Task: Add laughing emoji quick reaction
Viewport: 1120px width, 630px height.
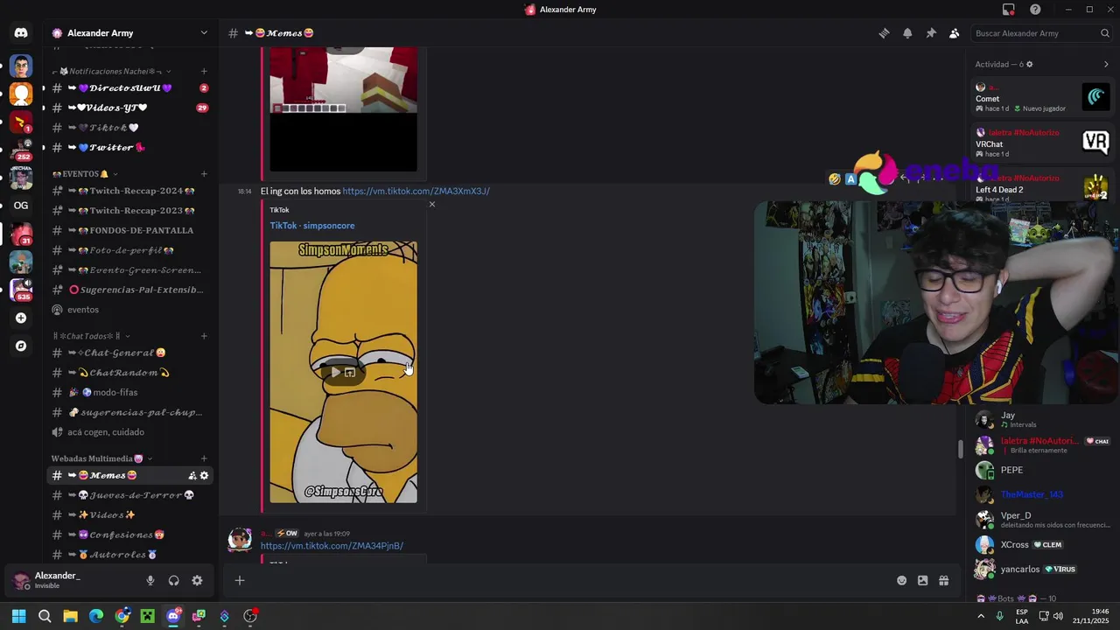Action: point(835,178)
